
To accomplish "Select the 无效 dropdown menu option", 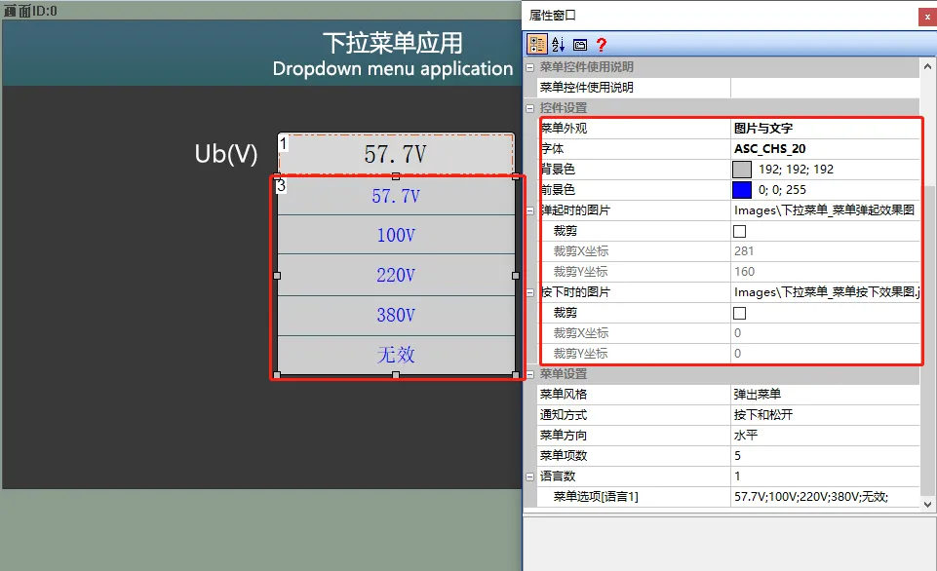I will click(x=396, y=355).
